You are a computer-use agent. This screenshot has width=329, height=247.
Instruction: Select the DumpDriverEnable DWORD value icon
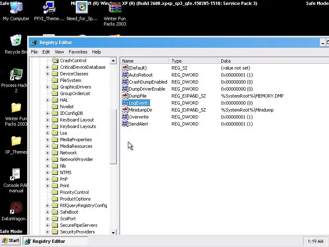pos(125,89)
